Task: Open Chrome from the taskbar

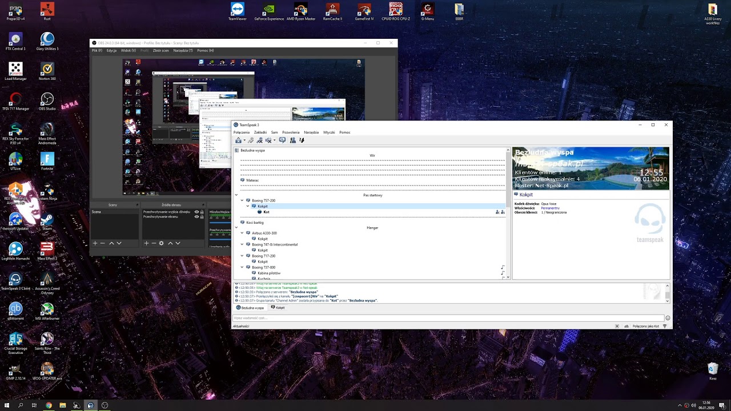Action: tap(49, 405)
